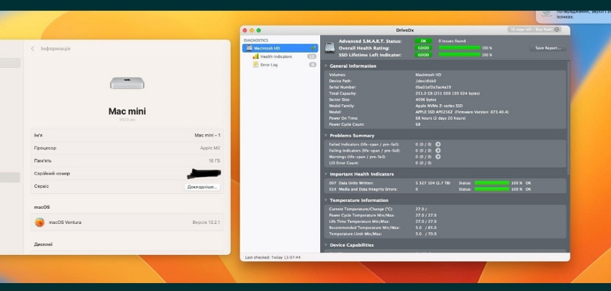Click the Save Report button
This screenshot has width=611, height=291.
pyautogui.click(x=547, y=48)
